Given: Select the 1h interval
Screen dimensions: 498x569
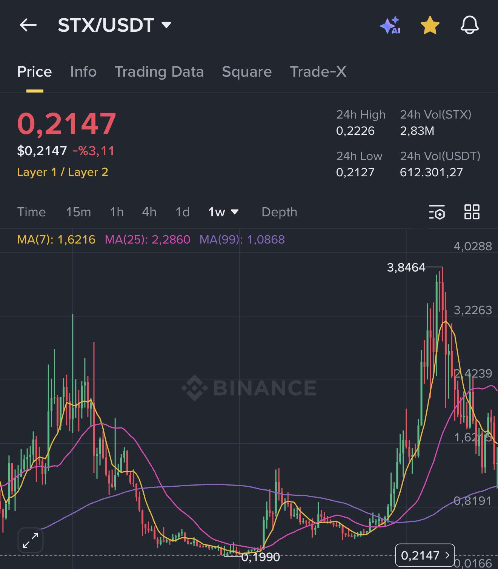Looking at the screenshot, I should [117, 212].
